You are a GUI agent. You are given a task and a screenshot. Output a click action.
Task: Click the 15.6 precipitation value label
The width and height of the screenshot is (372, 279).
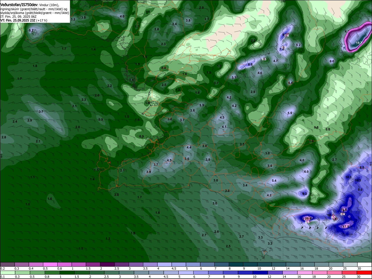(344, 210)
